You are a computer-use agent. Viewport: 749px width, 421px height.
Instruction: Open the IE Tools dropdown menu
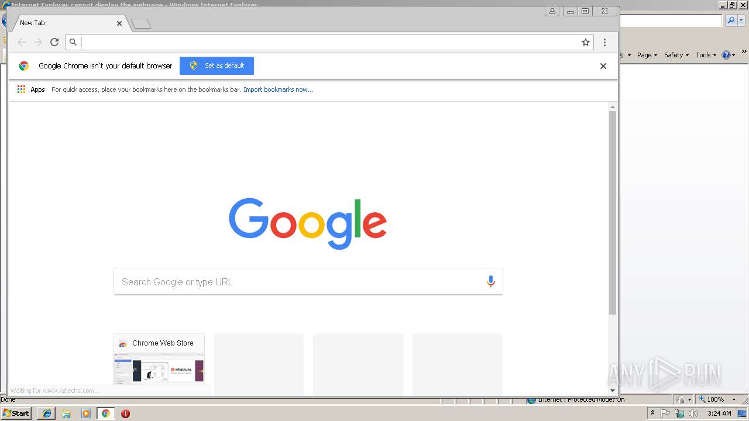coord(706,55)
